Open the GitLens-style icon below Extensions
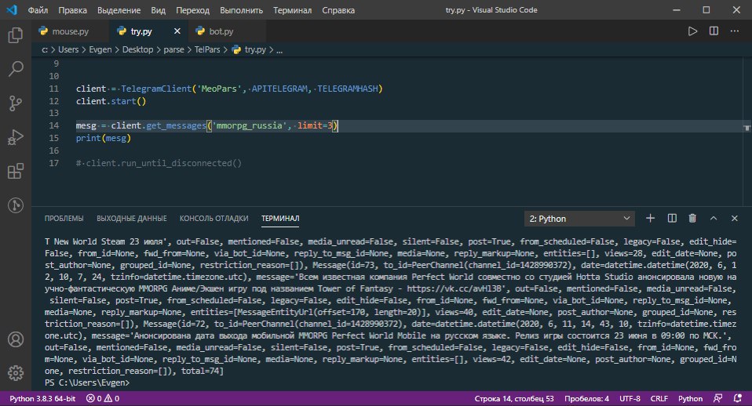The image size is (752, 406). coord(16,205)
